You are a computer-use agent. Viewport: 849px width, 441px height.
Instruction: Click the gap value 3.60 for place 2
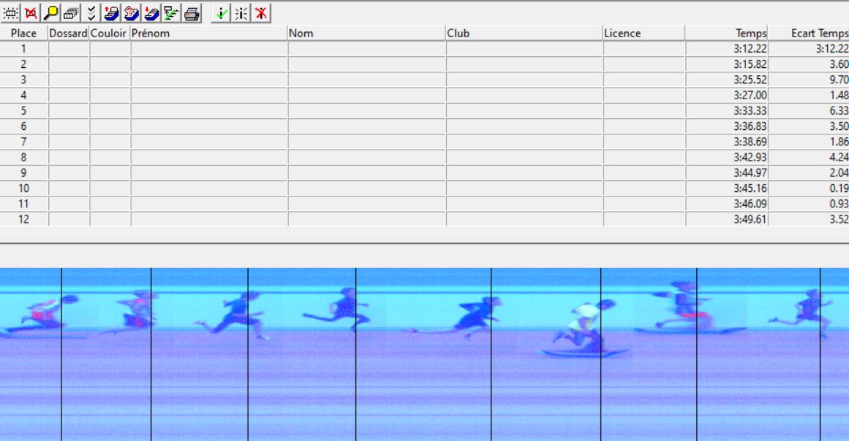839,64
